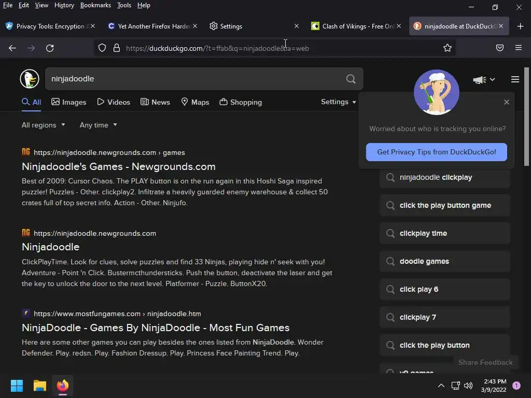531x398 pixels.
Task: Dismiss the privacy tips popup
Action: (x=507, y=102)
